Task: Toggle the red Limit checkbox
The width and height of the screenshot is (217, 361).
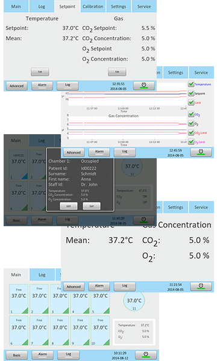Action: (x=191, y=102)
